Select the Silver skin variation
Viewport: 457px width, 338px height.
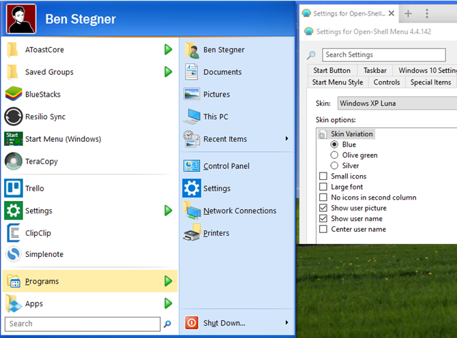pos(334,166)
